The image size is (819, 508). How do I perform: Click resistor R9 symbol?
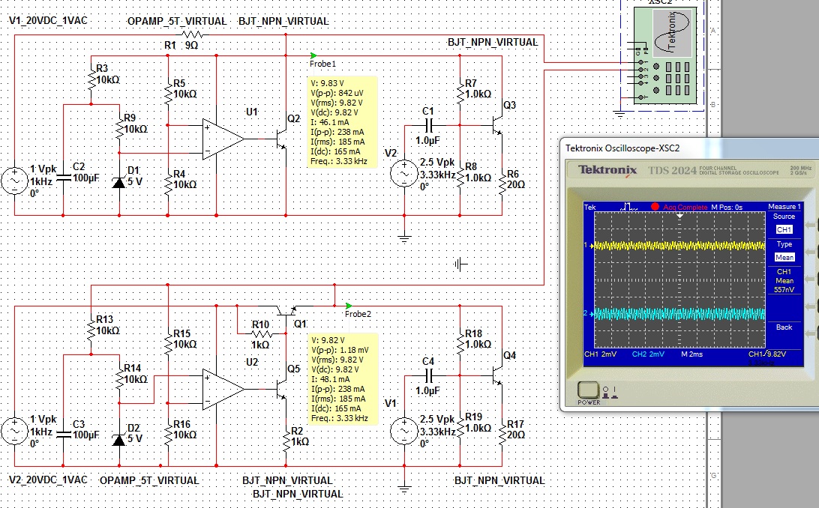pos(119,128)
